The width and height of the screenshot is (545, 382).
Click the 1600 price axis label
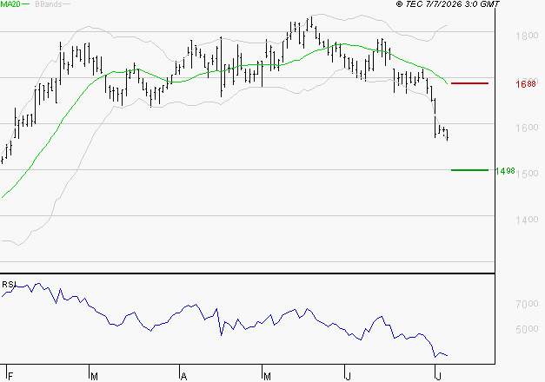[527, 128]
